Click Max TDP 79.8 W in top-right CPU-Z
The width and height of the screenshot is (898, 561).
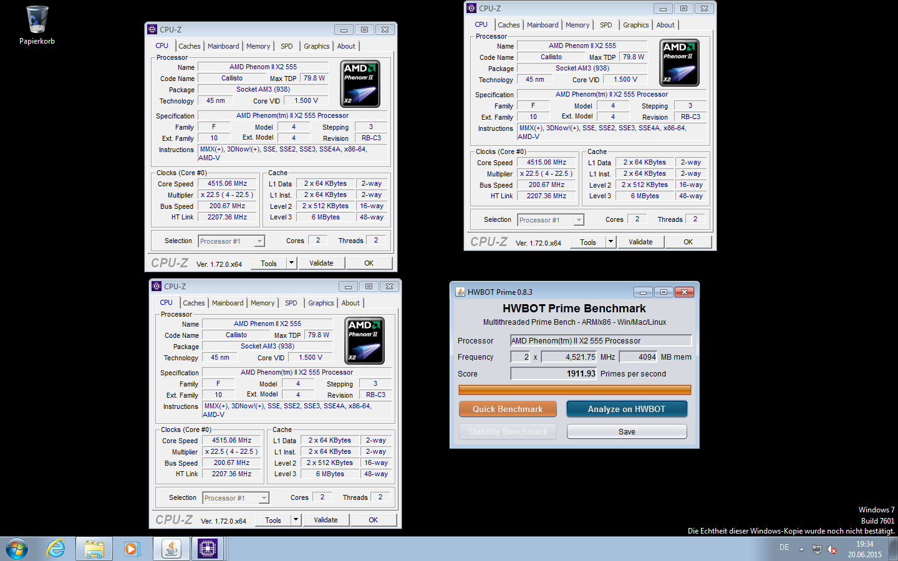point(634,57)
